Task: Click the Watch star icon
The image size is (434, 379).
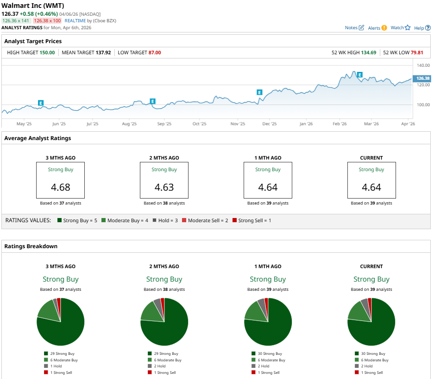Action: 408,28
